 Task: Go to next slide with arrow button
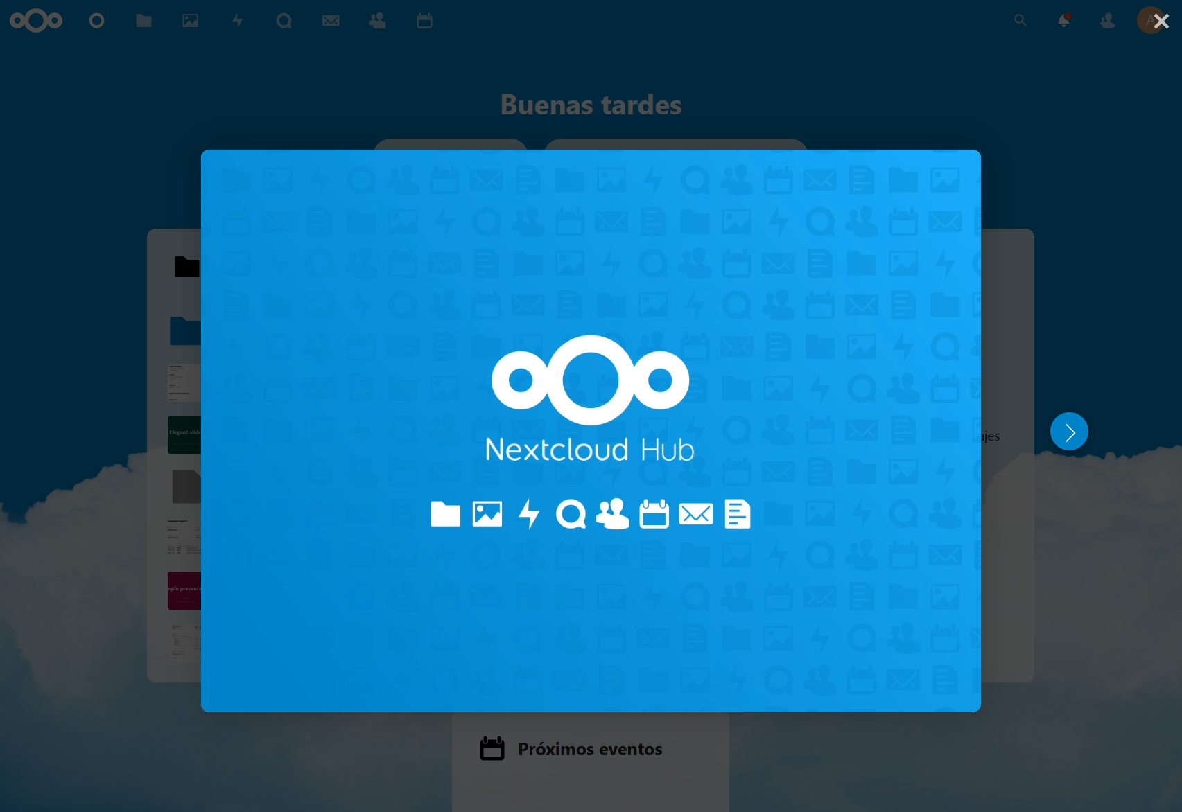[1069, 432]
